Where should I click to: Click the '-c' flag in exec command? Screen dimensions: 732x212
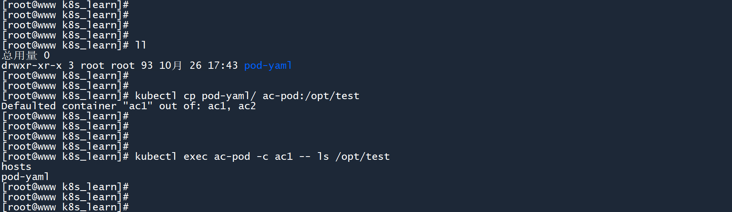[x=262, y=157]
